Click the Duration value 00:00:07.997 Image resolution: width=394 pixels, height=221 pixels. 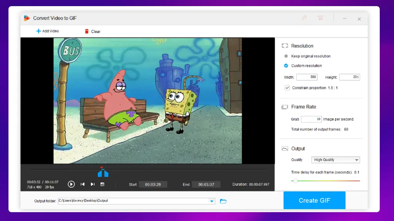259,184
